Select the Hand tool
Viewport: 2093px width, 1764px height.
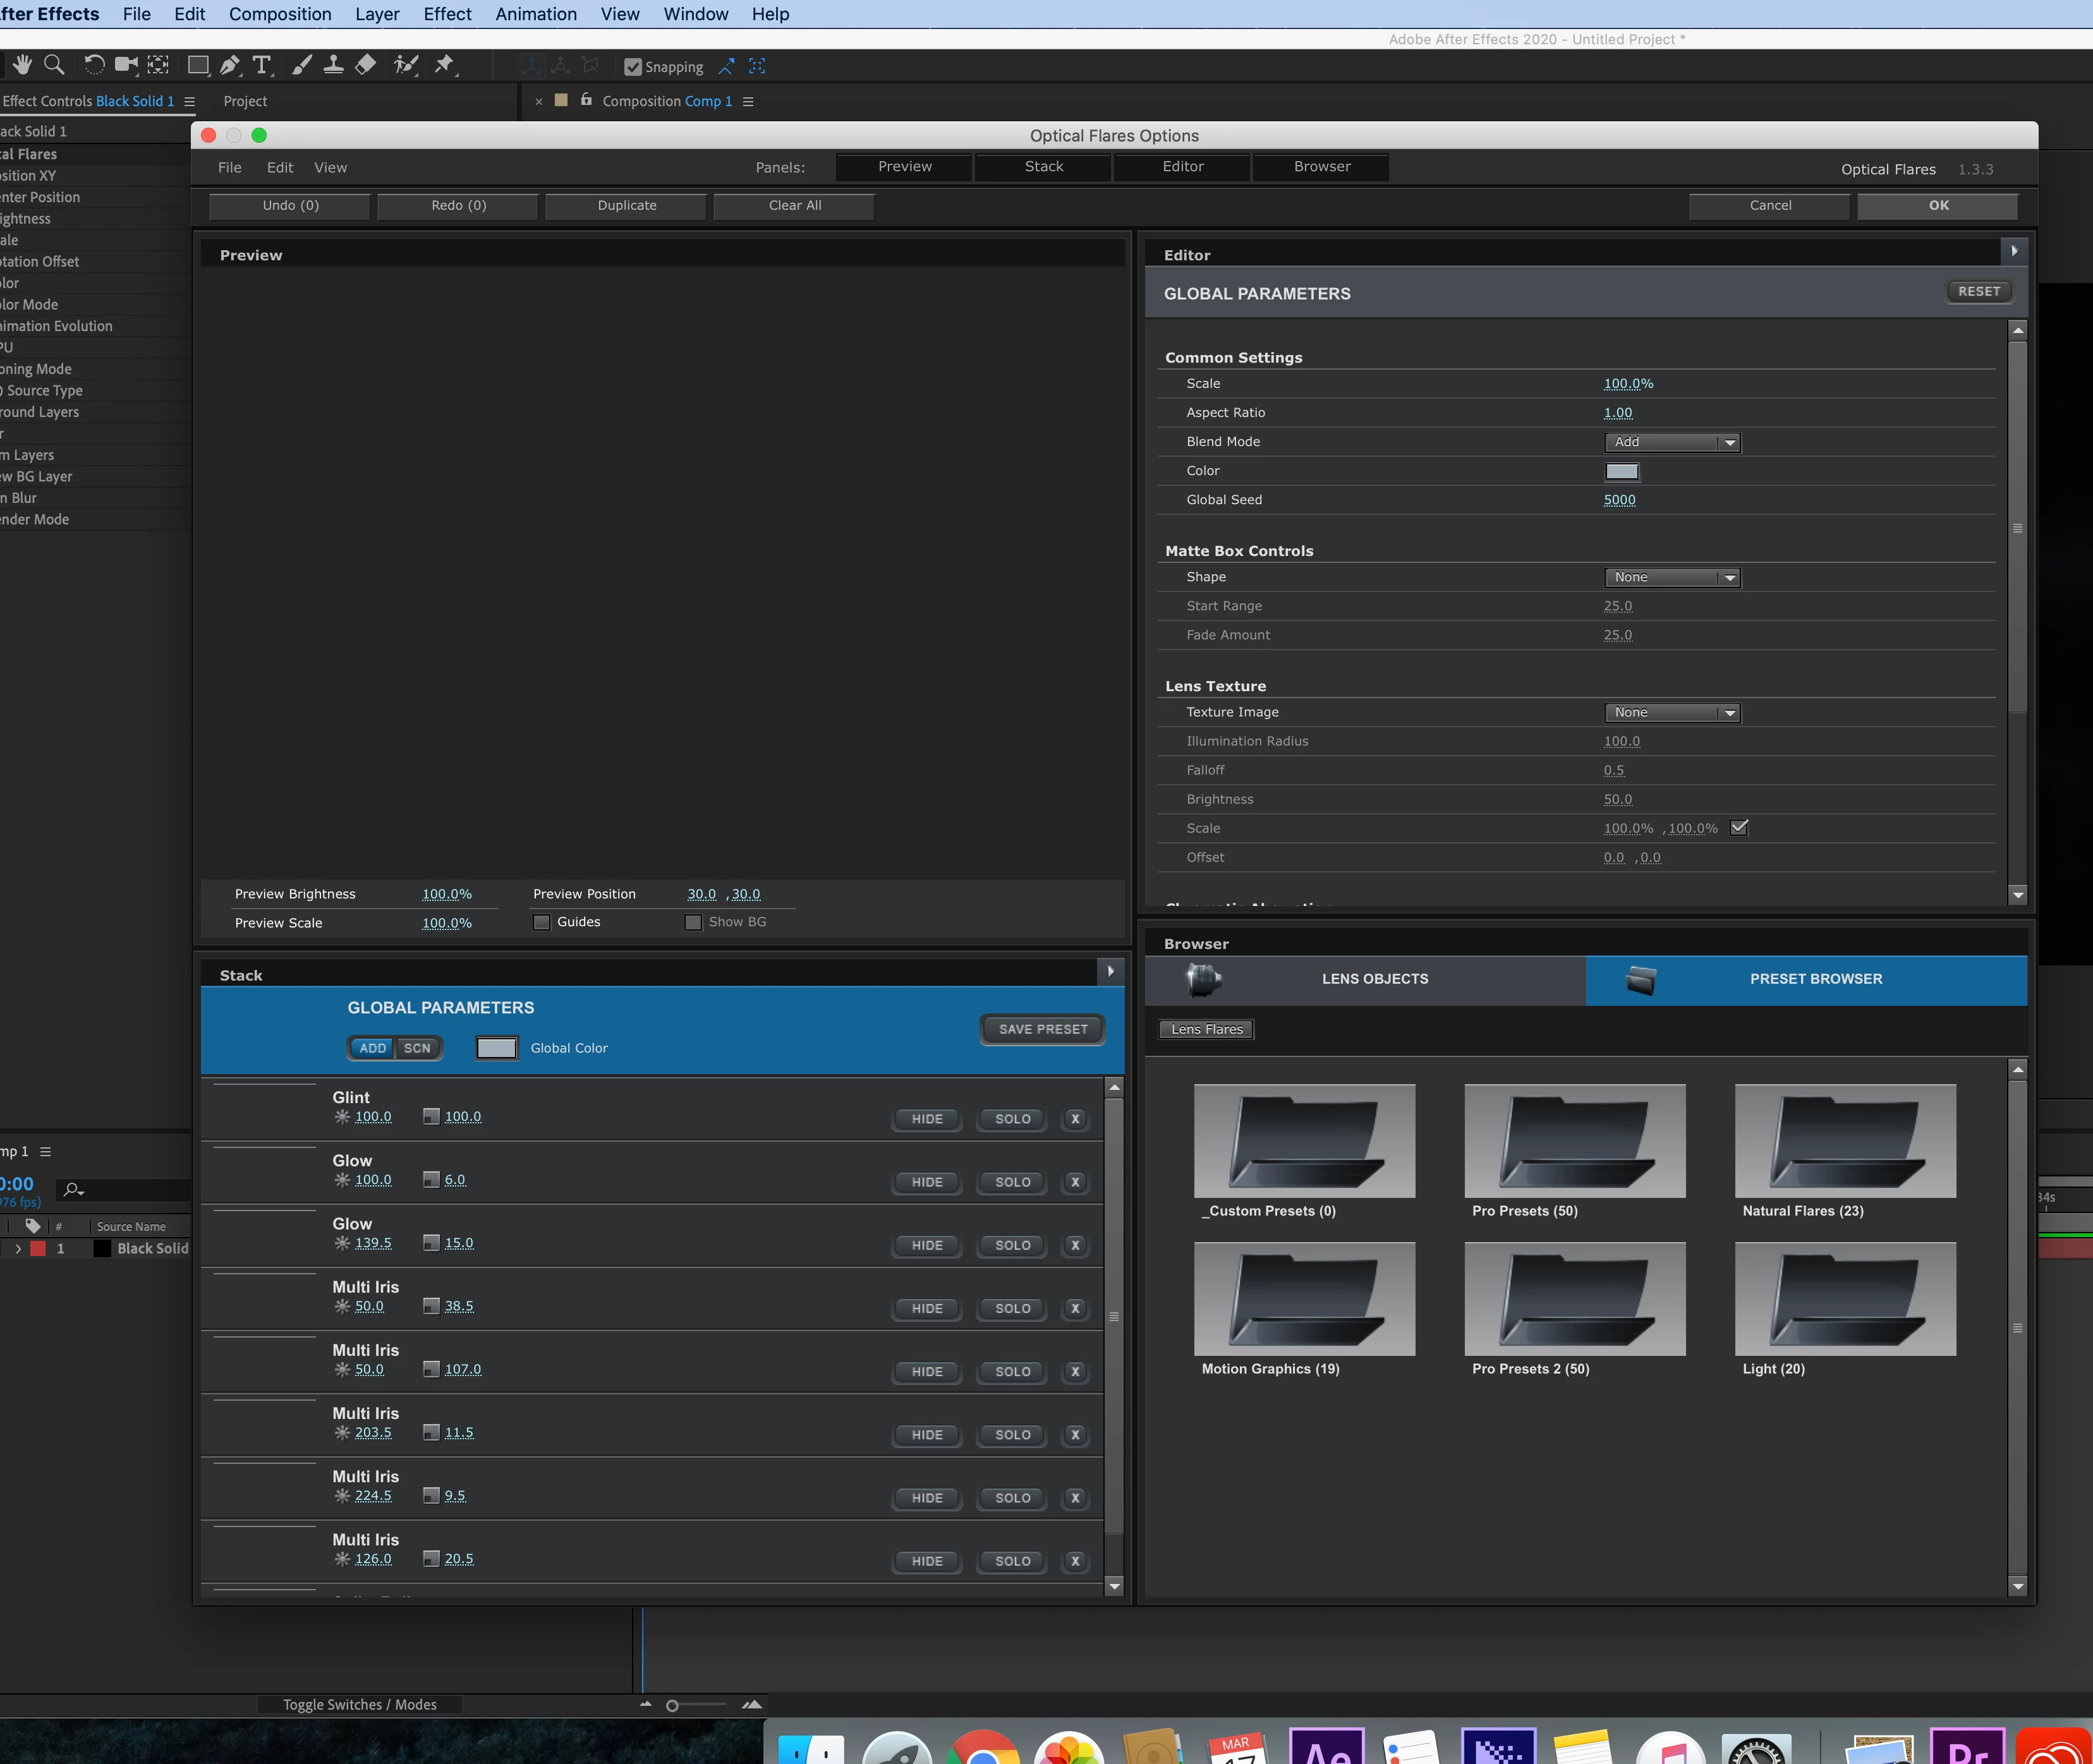click(x=22, y=66)
